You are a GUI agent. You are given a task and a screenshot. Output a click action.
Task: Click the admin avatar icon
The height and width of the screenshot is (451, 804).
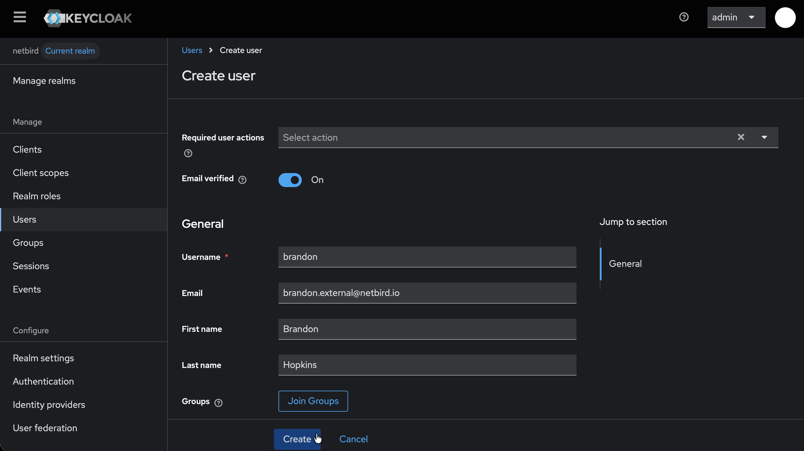pos(785,17)
